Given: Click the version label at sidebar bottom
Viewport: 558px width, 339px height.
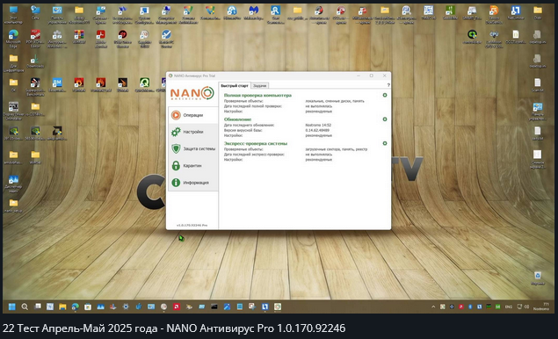Looking at the screenshot, I should pos(192,225).
